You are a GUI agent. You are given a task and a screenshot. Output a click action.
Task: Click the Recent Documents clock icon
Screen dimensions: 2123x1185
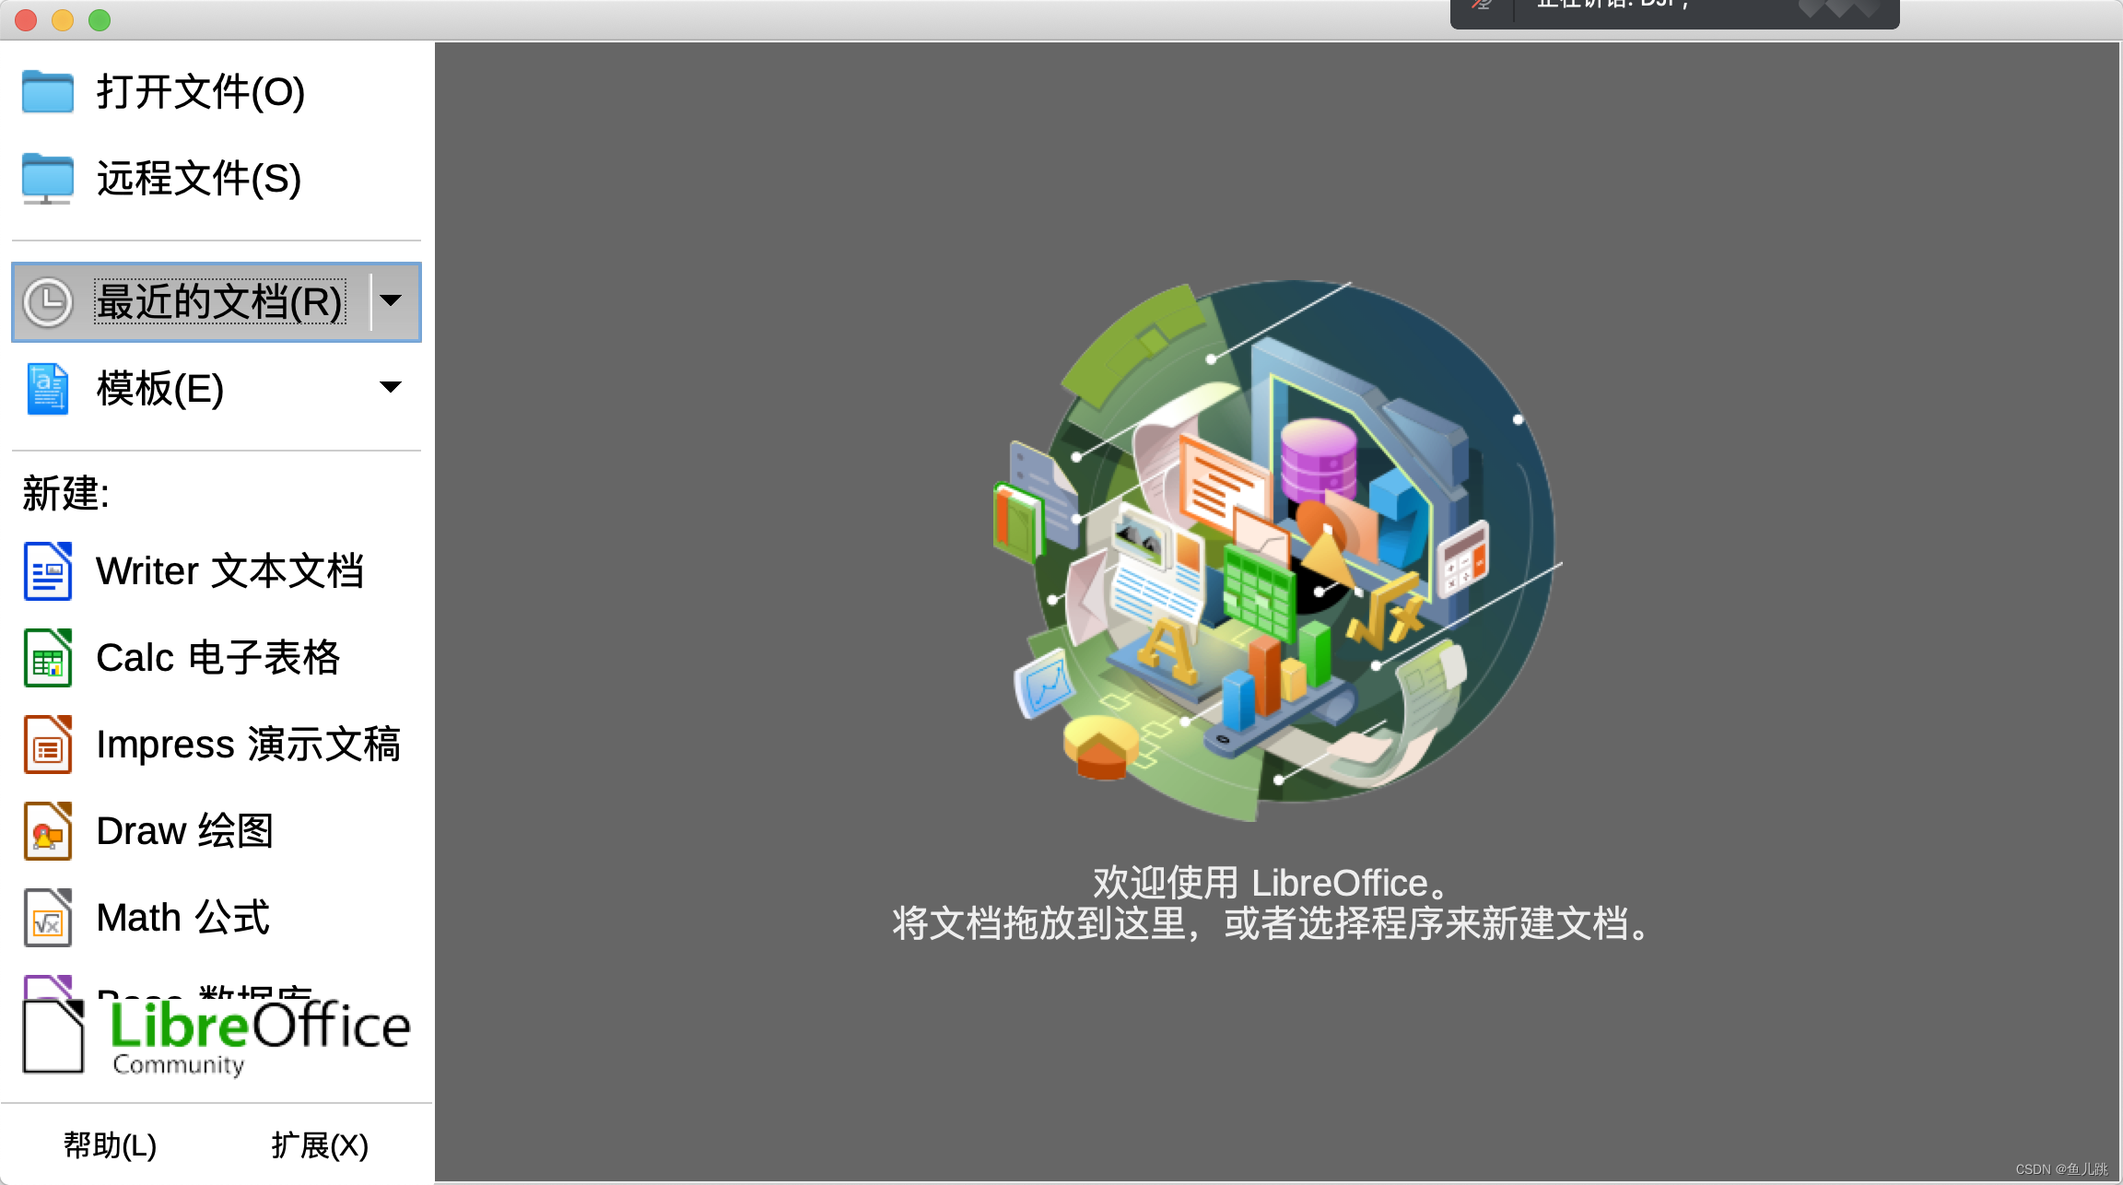47,301
